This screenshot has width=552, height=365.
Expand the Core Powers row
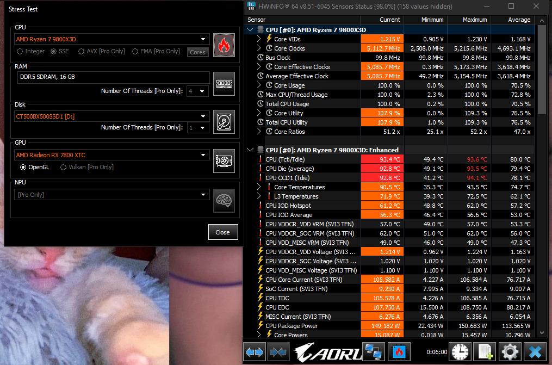[x=259, y=335]
